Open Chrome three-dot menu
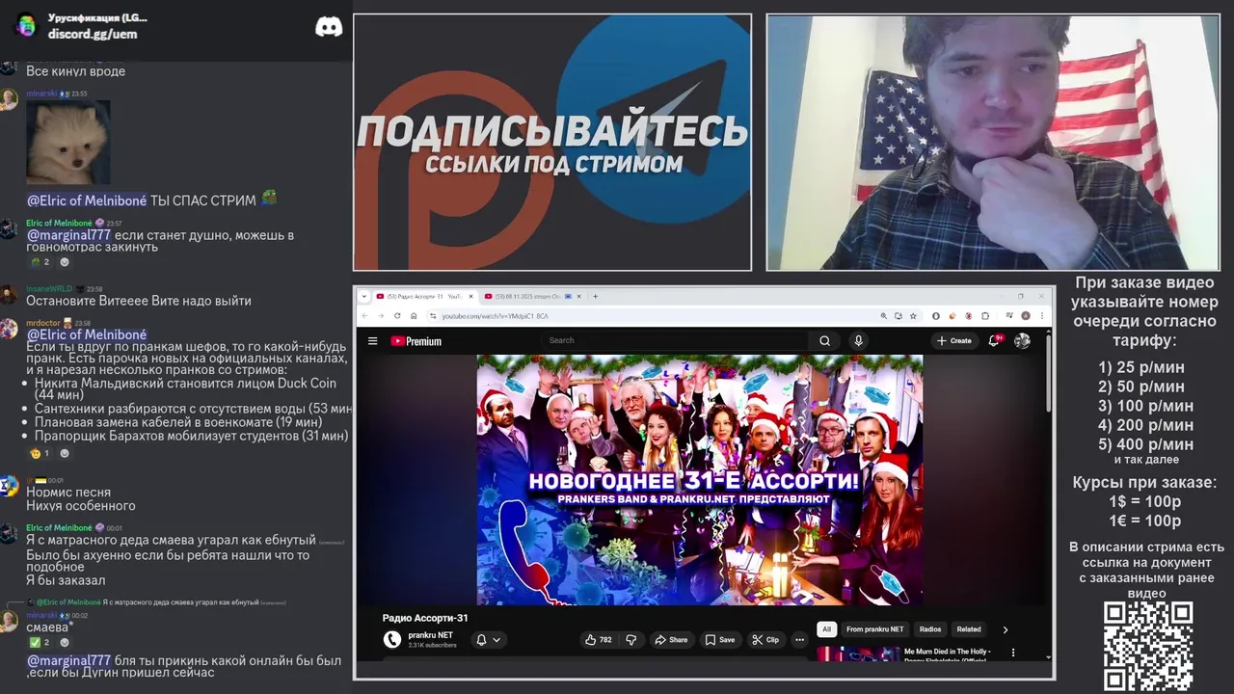Image resolution: width=1234 pixels, height=694 pixels. pos(1041,315)
